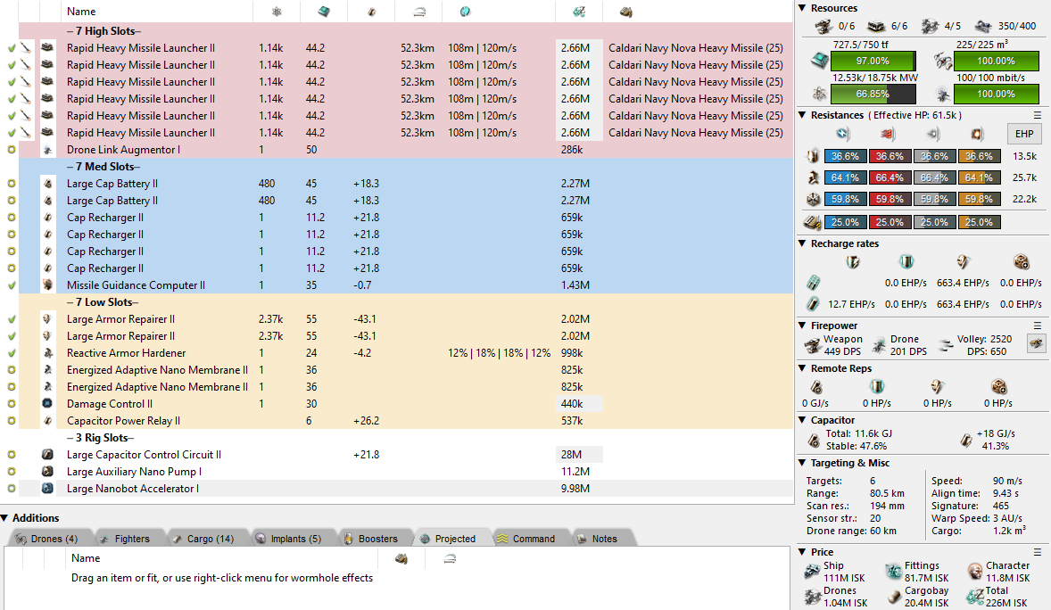
Task: Click the firepower view toggle button
Action: [x=1036, y=344]
